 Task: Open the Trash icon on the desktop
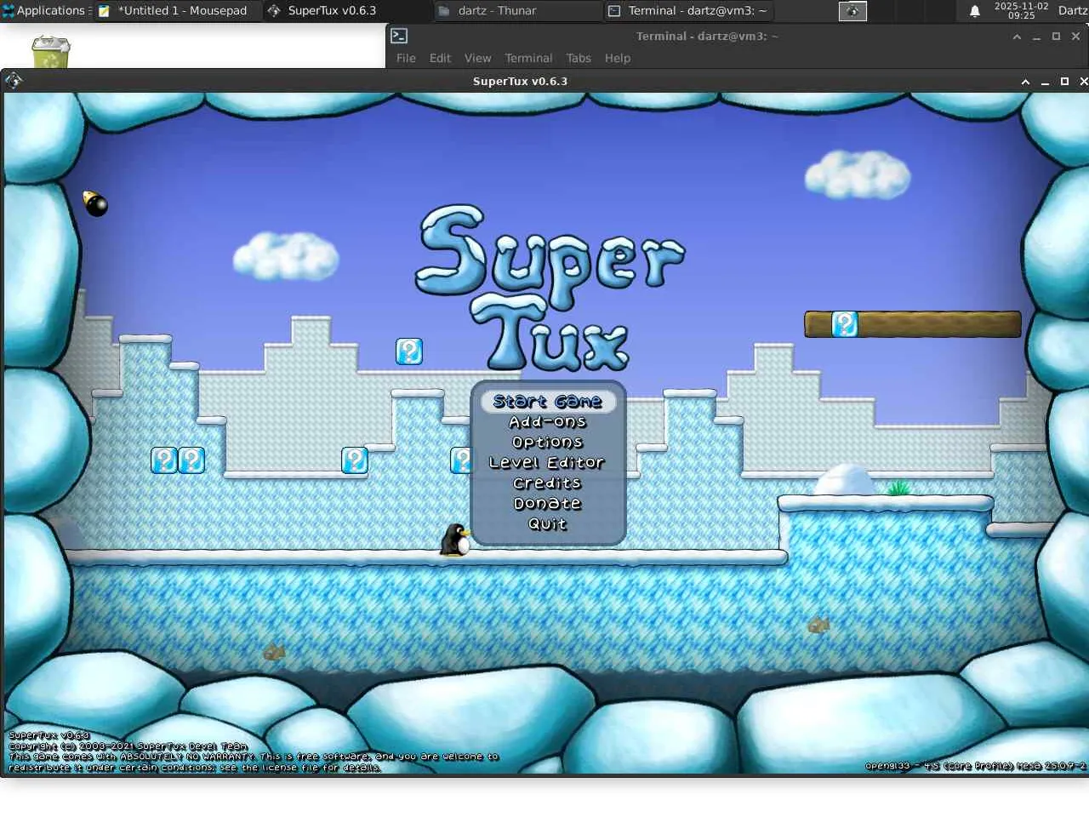point(50,52)
